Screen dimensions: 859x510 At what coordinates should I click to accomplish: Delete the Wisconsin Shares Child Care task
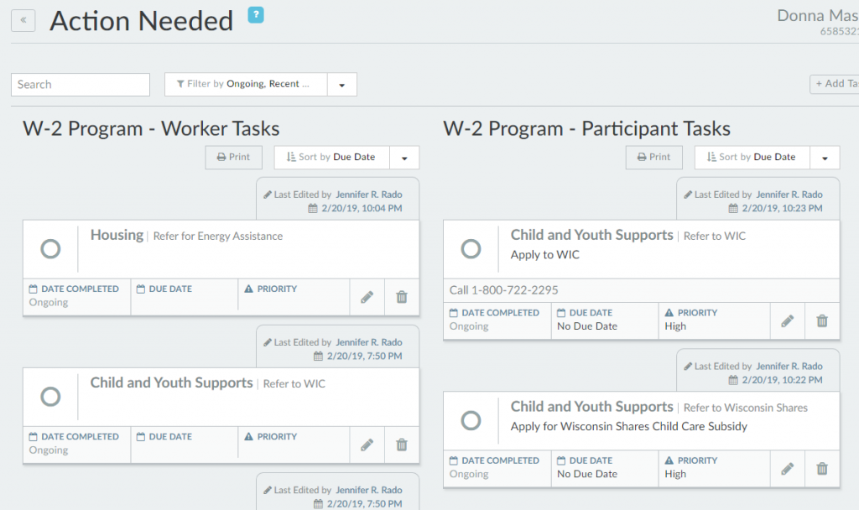pyautogui.click(x=822, y=468)
